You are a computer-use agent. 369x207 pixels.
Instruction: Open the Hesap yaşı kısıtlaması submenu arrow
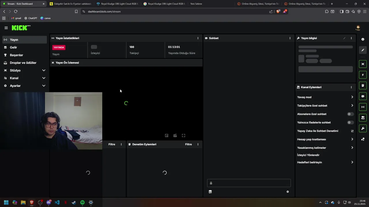(x=352, y=139)
